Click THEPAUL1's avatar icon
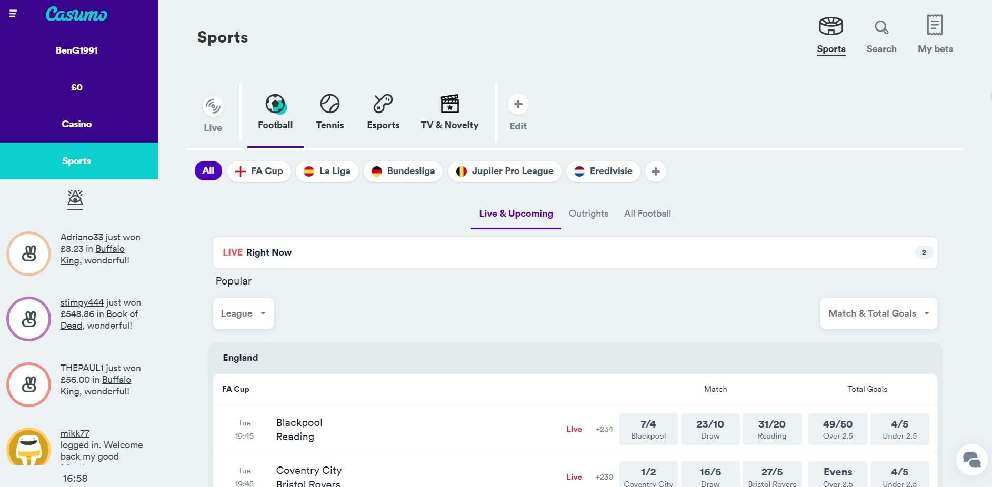Image resolution: width=992 pixels, height=487 pixels. (28, 384)
